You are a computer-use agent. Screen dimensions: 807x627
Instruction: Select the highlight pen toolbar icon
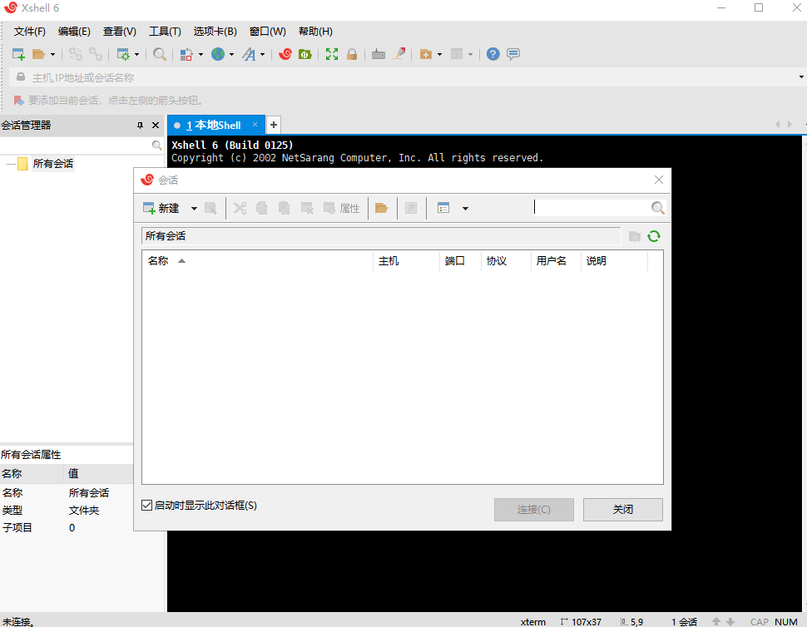pos(399,53)
